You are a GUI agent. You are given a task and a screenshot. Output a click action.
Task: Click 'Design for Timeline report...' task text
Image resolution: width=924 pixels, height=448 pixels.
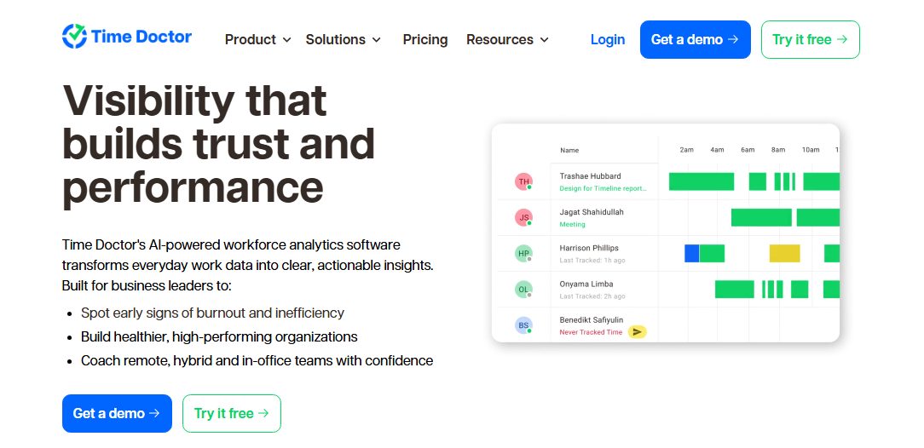(x=603, y=188)
